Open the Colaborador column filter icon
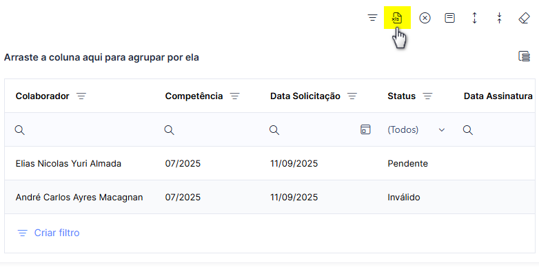 click(81, 96)
